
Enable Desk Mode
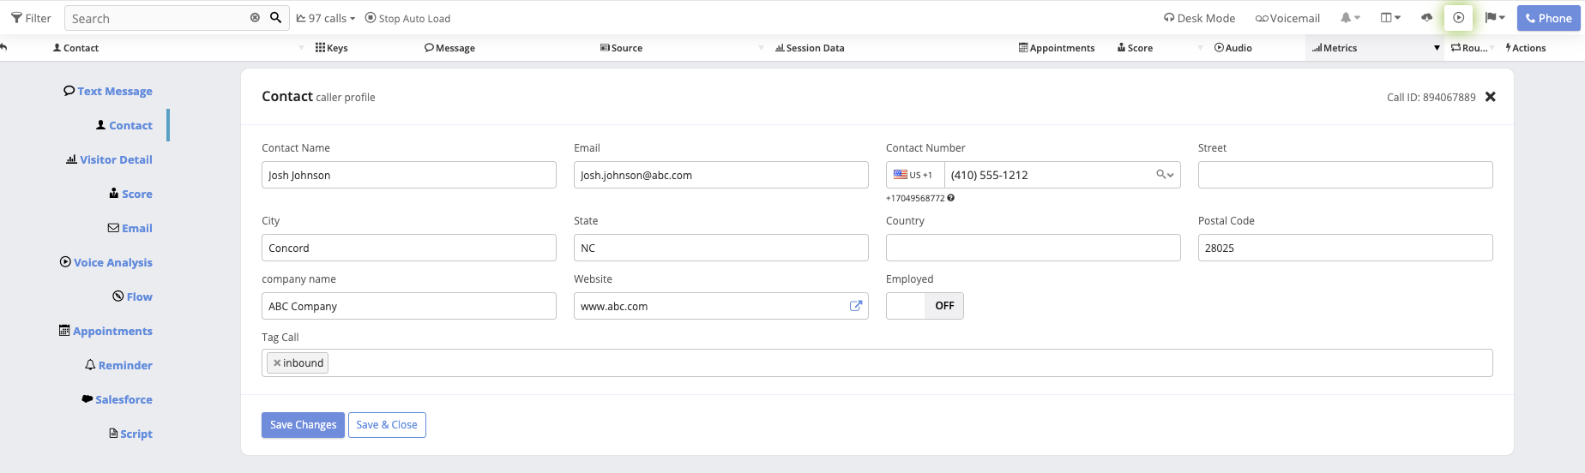click(x=1199, y=18)
